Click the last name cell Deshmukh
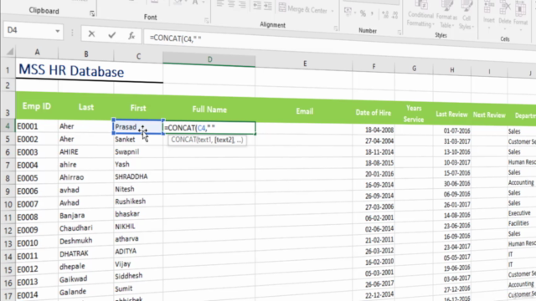This screenshot has height=301, width=536. [x=85, y=241]
